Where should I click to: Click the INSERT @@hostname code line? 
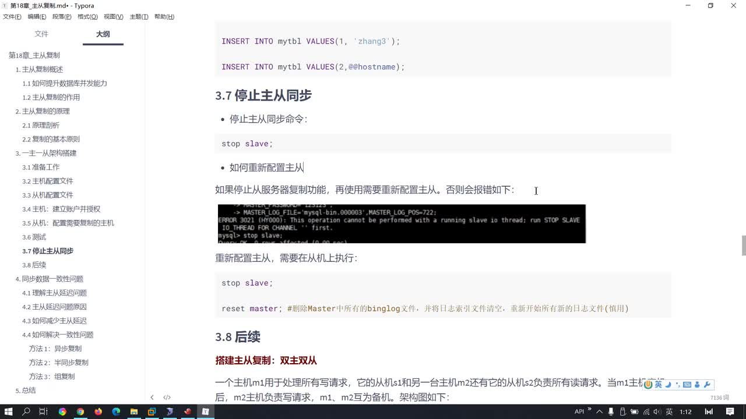(313, 67)
